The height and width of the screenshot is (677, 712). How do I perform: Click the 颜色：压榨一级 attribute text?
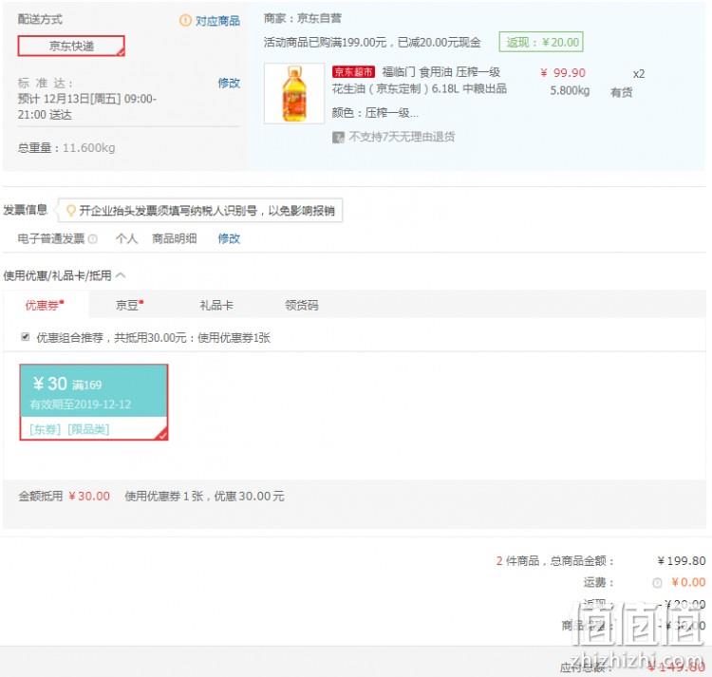point(375,113)
